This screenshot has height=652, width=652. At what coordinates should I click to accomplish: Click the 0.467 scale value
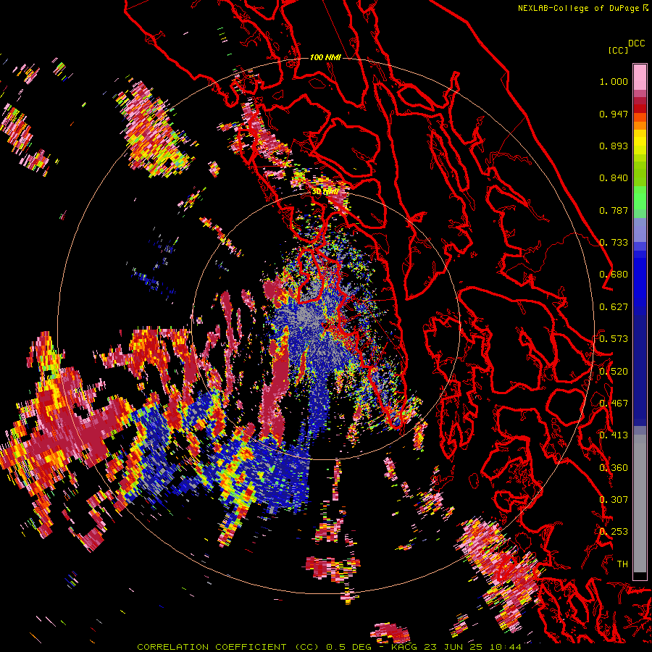[x=614, y=404]
